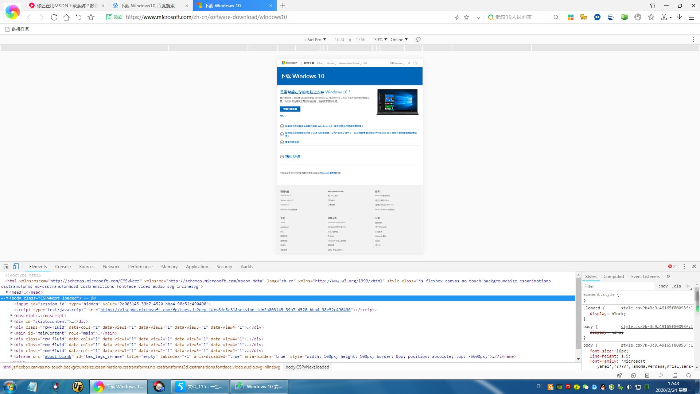Expand the skiptocontent div node
700x394 pixels.
12,321
